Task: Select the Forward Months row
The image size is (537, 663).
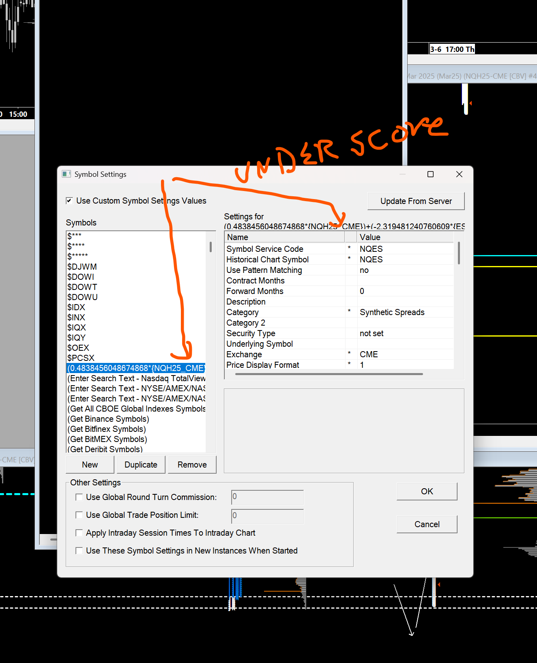Action: 339,291
